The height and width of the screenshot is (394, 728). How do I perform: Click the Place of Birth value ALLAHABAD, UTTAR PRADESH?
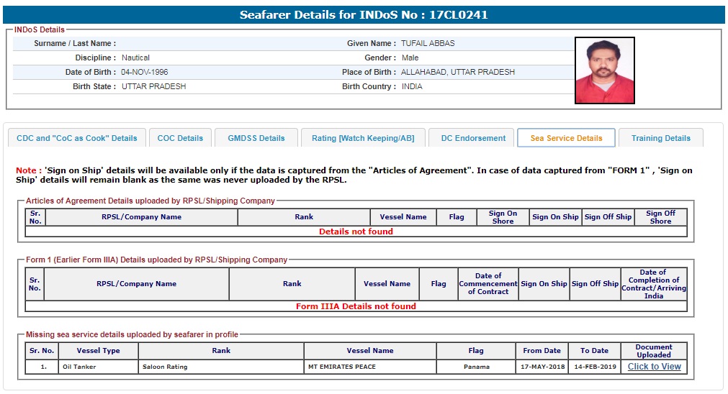coord(458,72)
